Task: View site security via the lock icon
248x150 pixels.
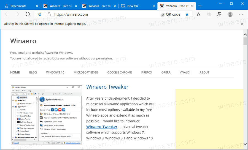Action: [x=49, y=14]
